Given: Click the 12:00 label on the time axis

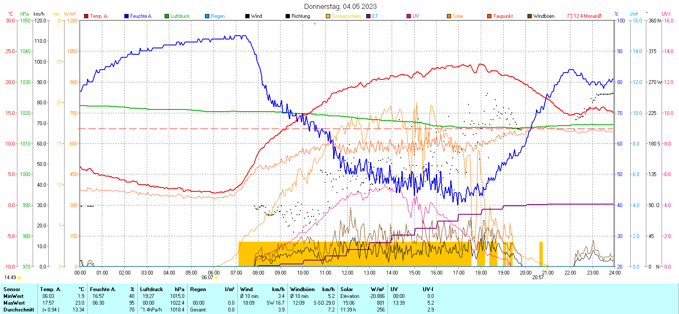Looking at the screenshot, I should click(x=348, y=272).
